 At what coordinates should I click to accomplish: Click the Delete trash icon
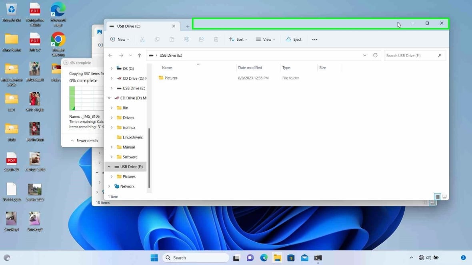pos(216,40)
